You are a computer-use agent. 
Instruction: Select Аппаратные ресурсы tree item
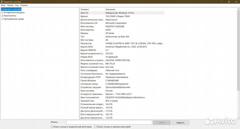click(x=14, y=13)
